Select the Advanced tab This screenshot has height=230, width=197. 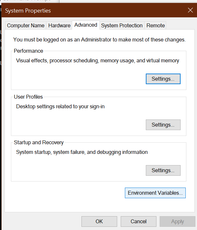point(86,25)
